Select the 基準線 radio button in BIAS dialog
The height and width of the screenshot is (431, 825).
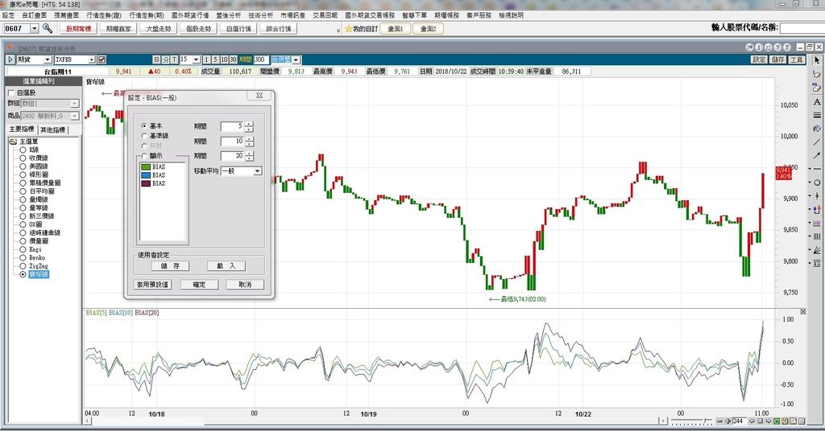coord(144,136)
